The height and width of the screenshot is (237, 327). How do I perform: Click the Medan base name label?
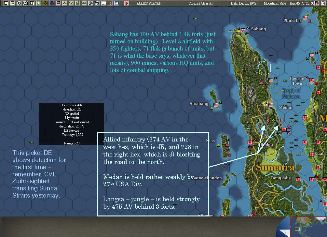point(285,108)
